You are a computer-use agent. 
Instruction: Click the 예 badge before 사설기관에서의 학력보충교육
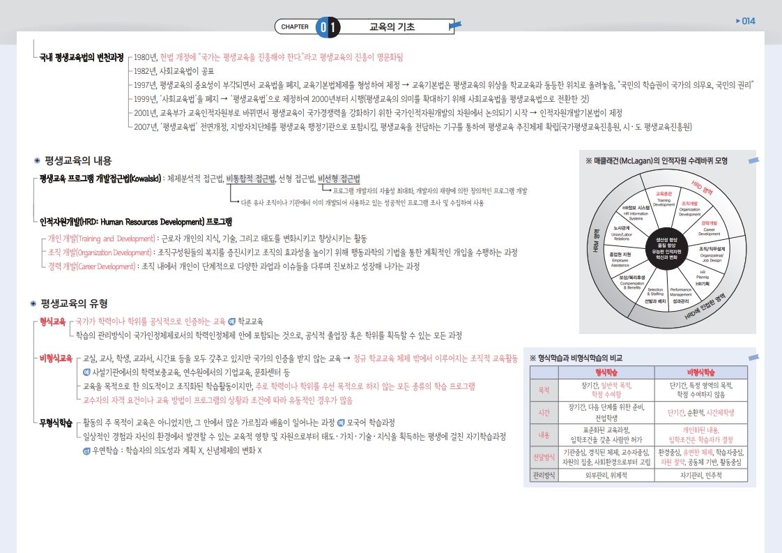coord(86,372)
